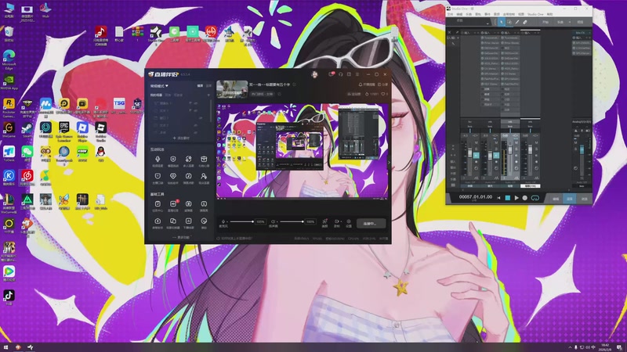Viewport: 627px width, 352px height.
Task: Click the first microphone interaction icon
Action: 158,160
